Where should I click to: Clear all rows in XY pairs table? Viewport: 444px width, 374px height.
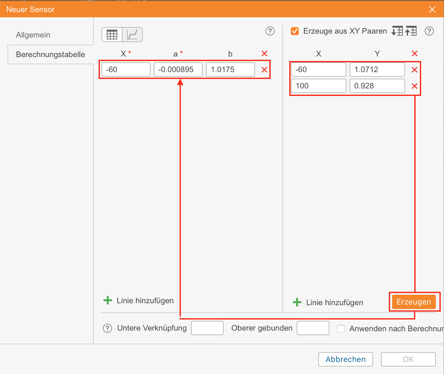coord(415,54)
